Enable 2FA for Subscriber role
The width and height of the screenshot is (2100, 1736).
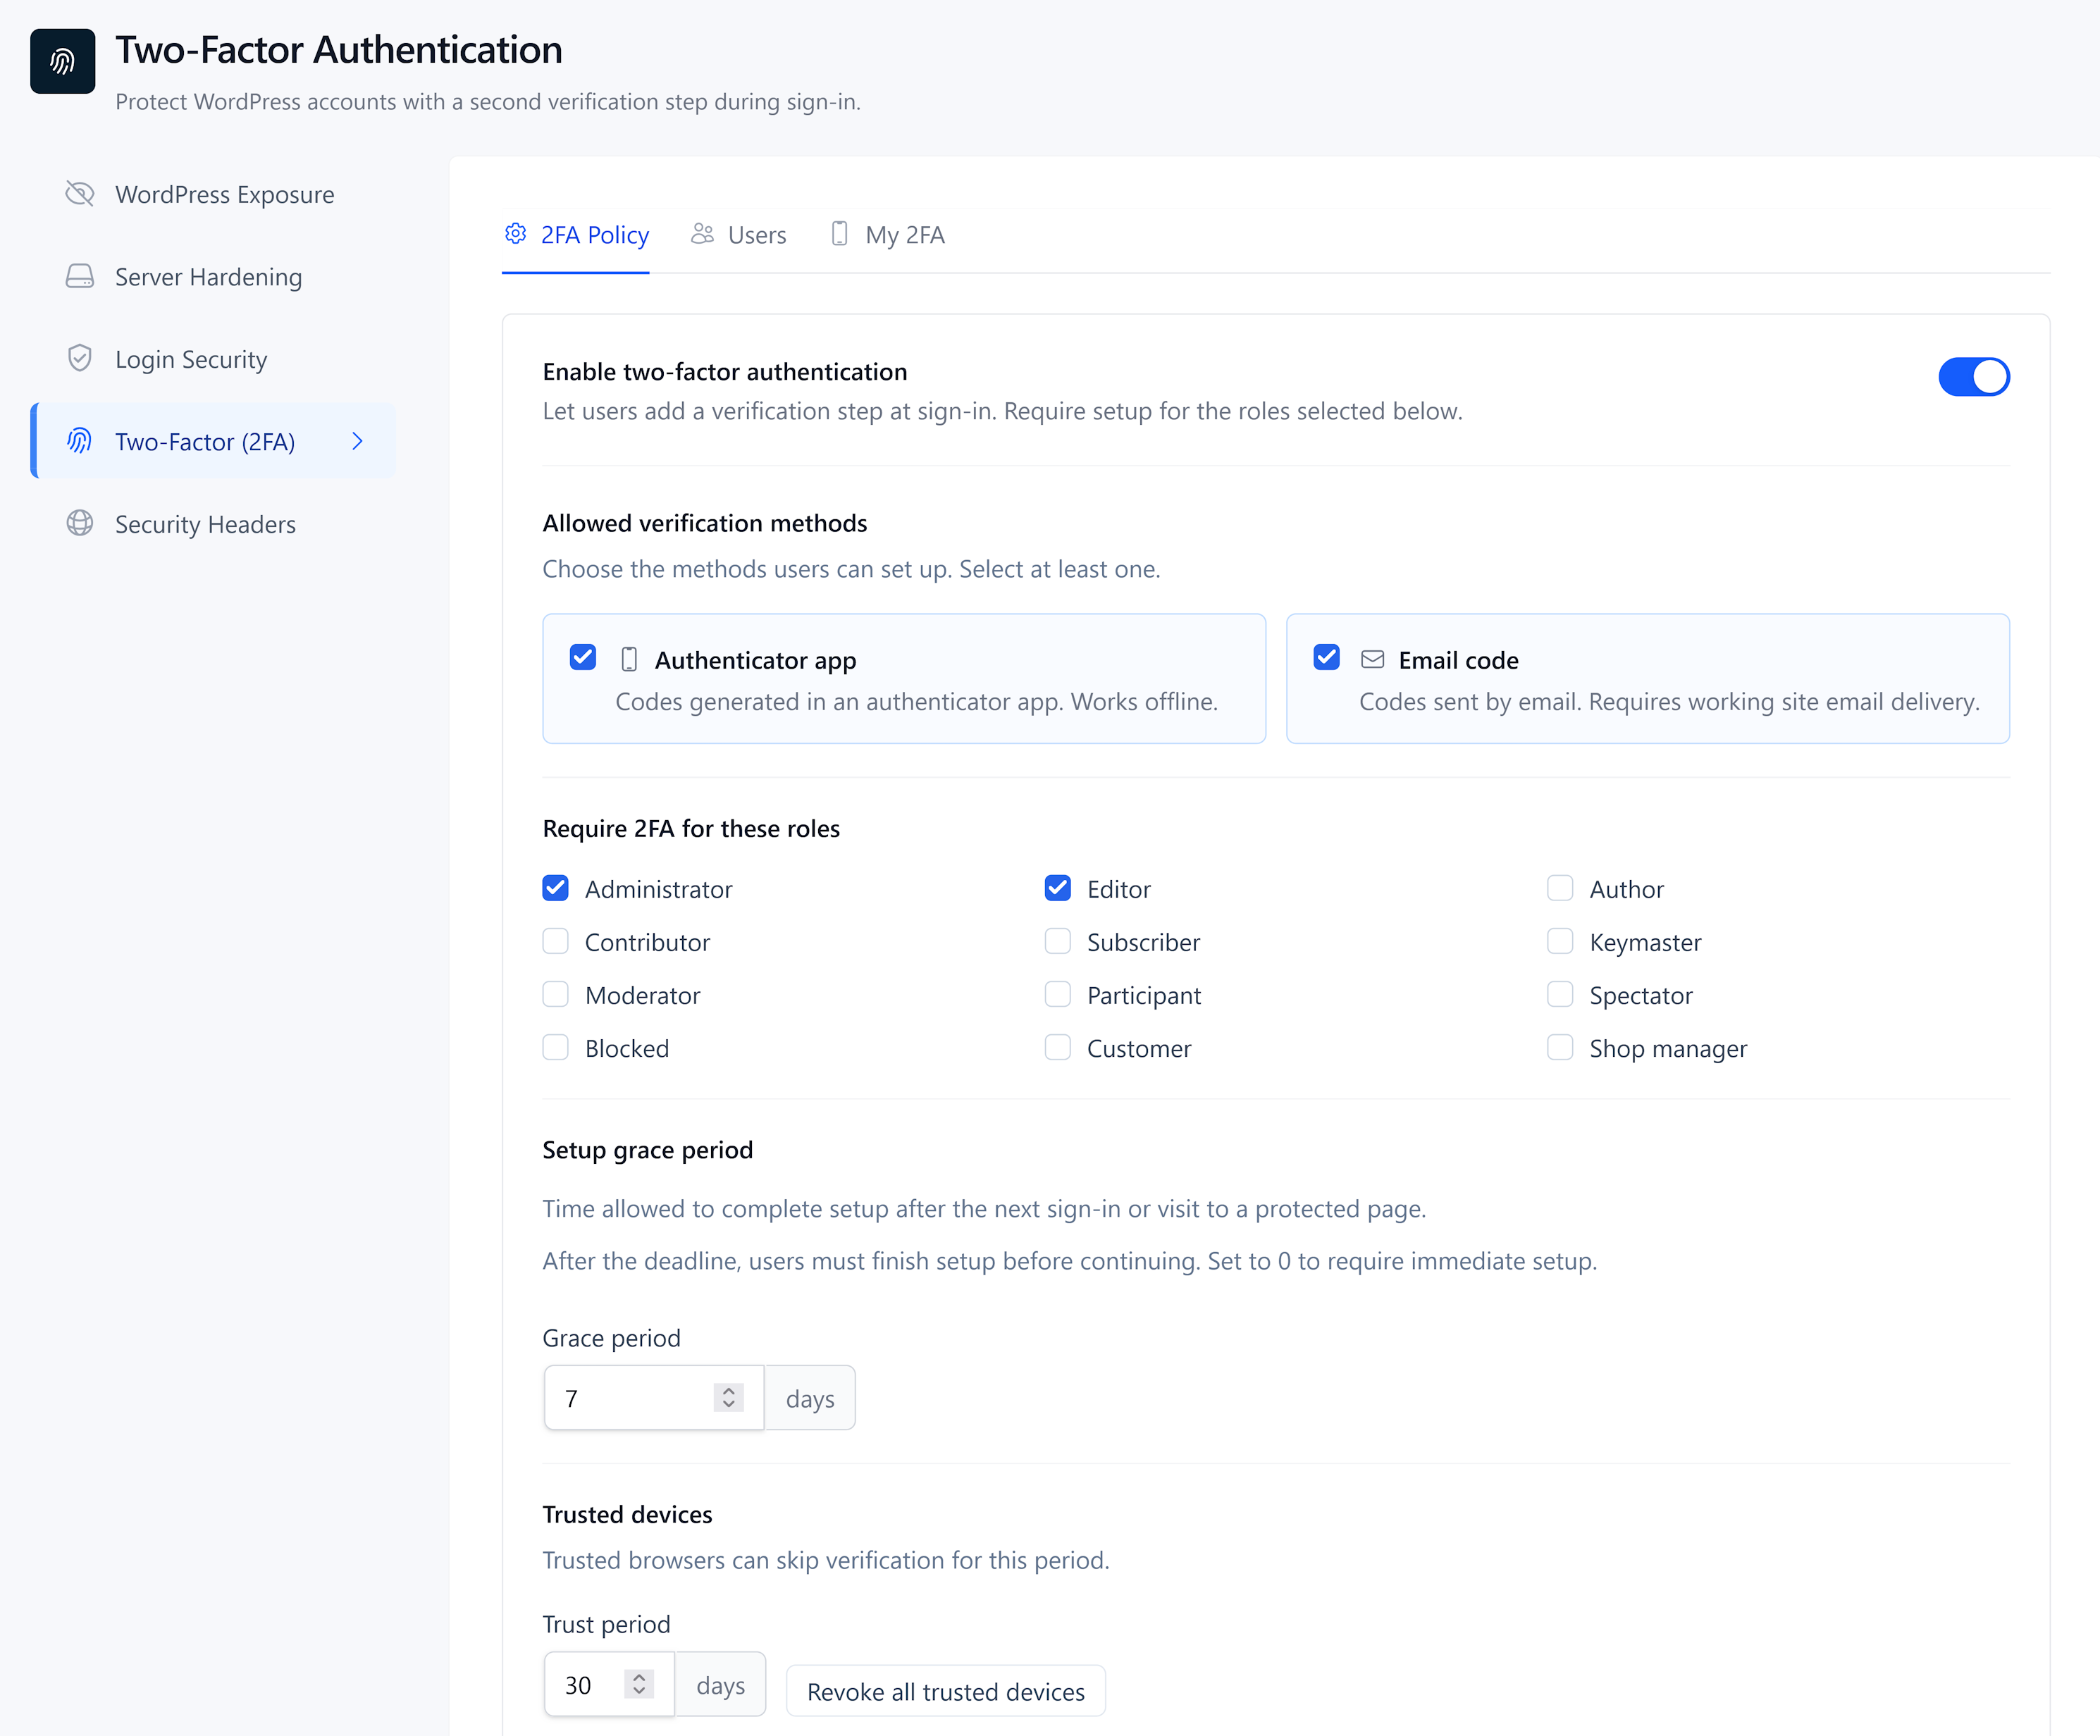tap(1058, 941)
